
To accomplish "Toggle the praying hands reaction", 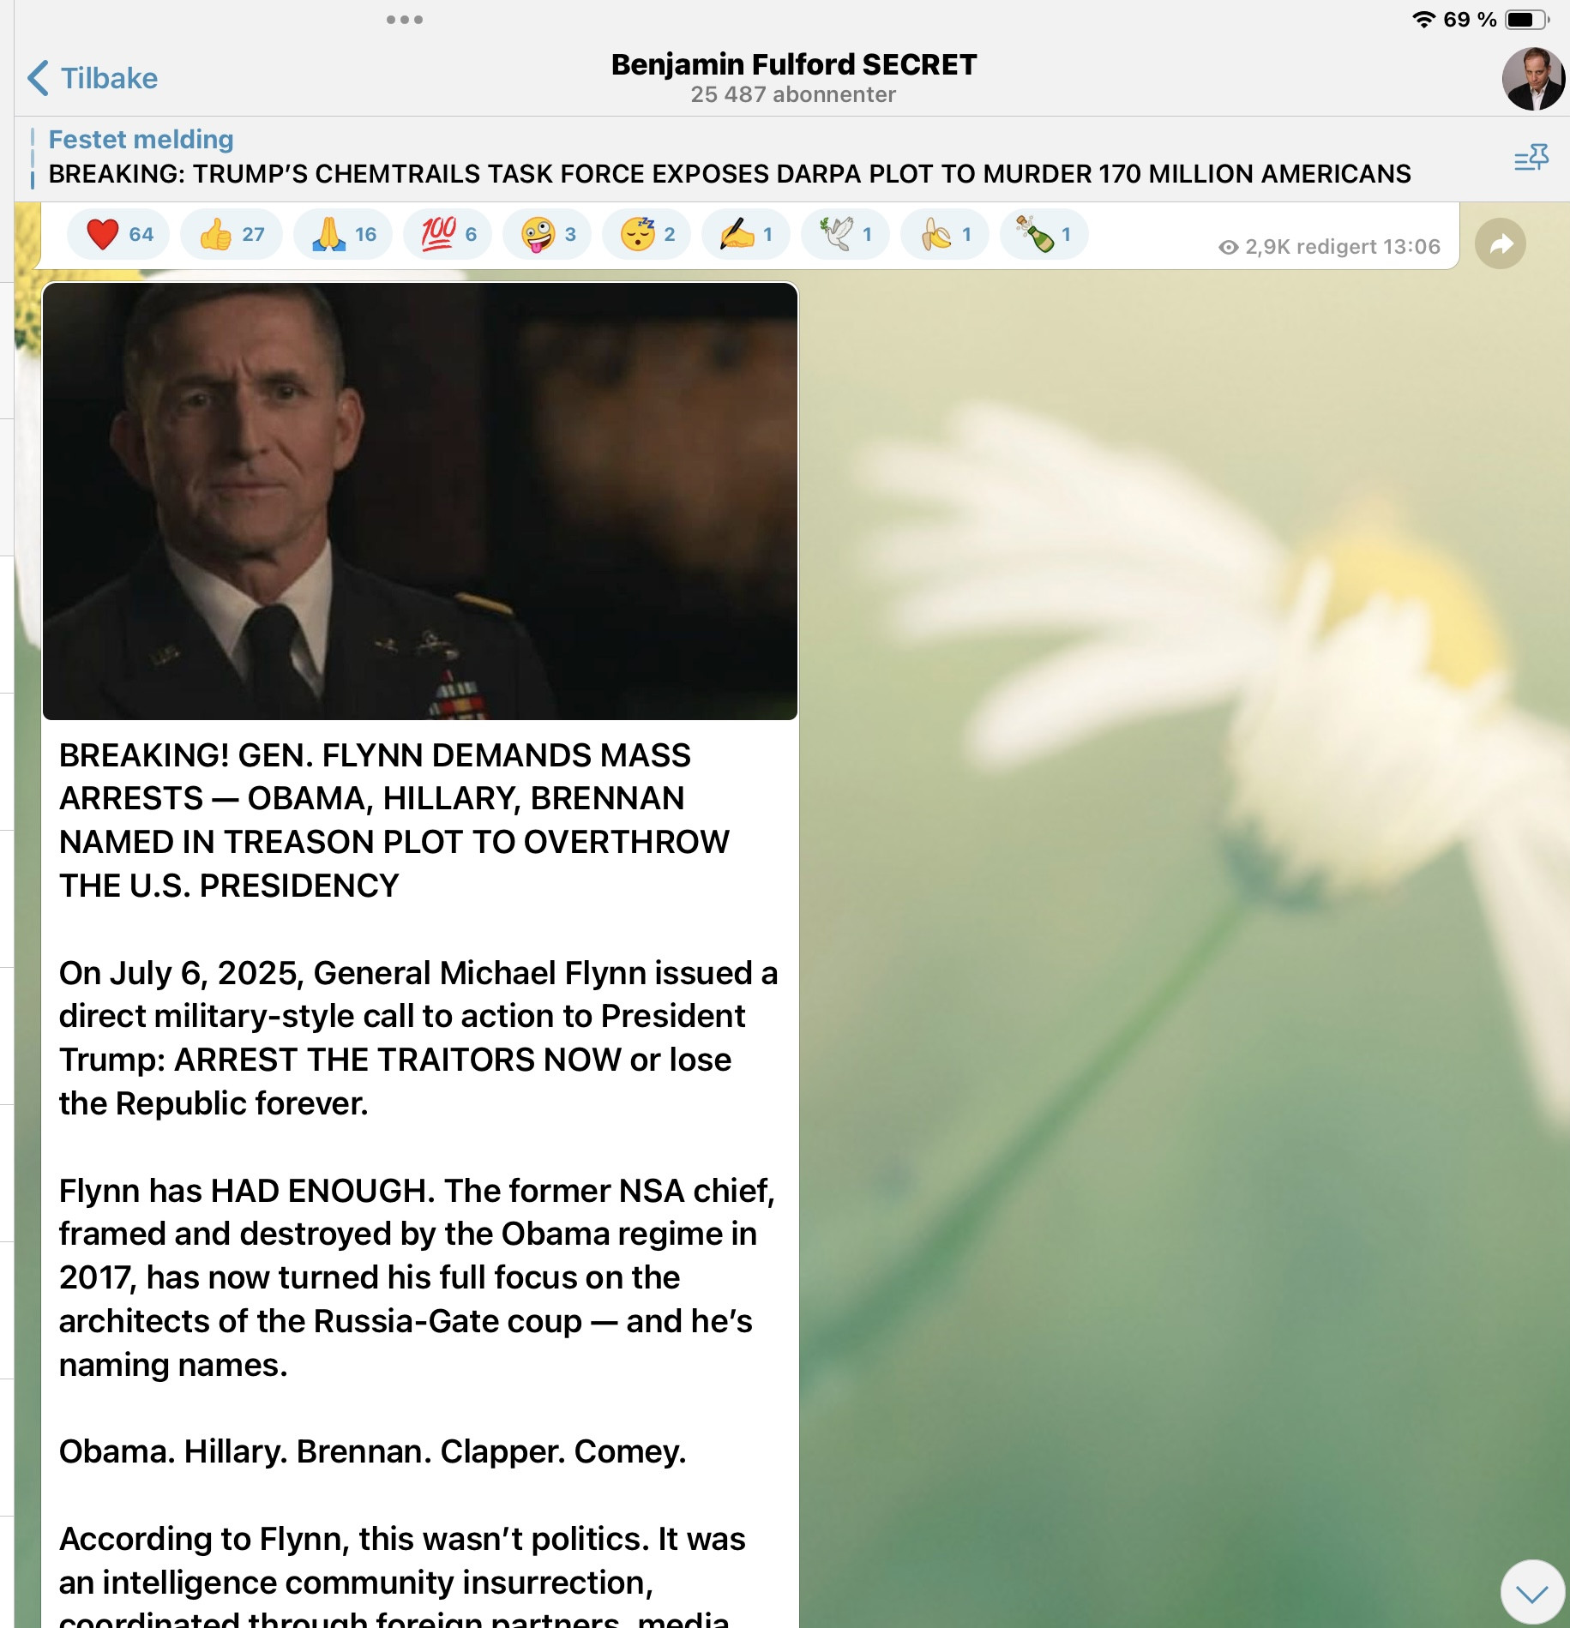I will pos(343,234).
